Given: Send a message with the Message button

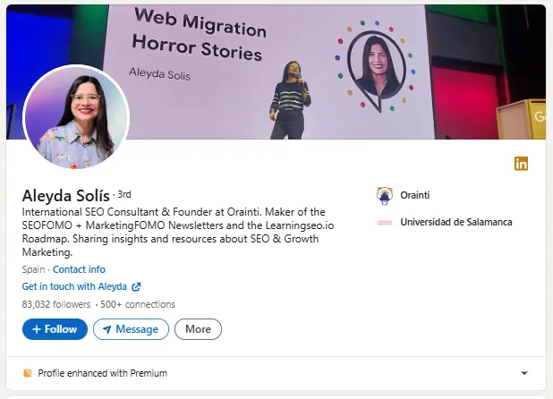Looking at the screenshot, I should tap(131, 329).
